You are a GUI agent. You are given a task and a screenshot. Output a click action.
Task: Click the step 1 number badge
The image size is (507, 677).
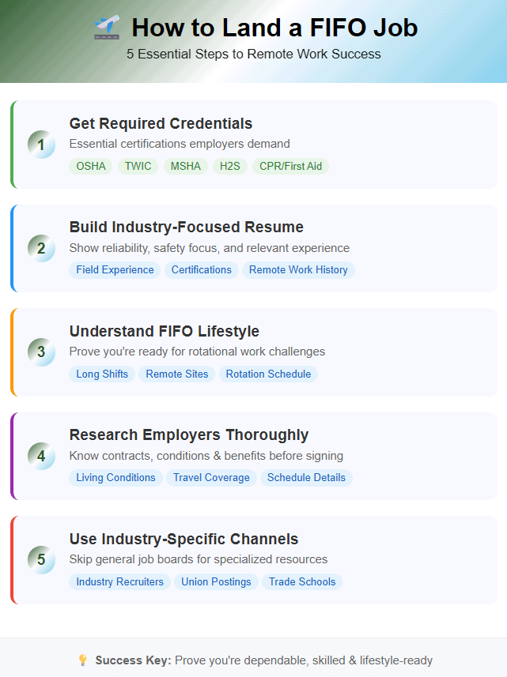(x=41, y=145)
